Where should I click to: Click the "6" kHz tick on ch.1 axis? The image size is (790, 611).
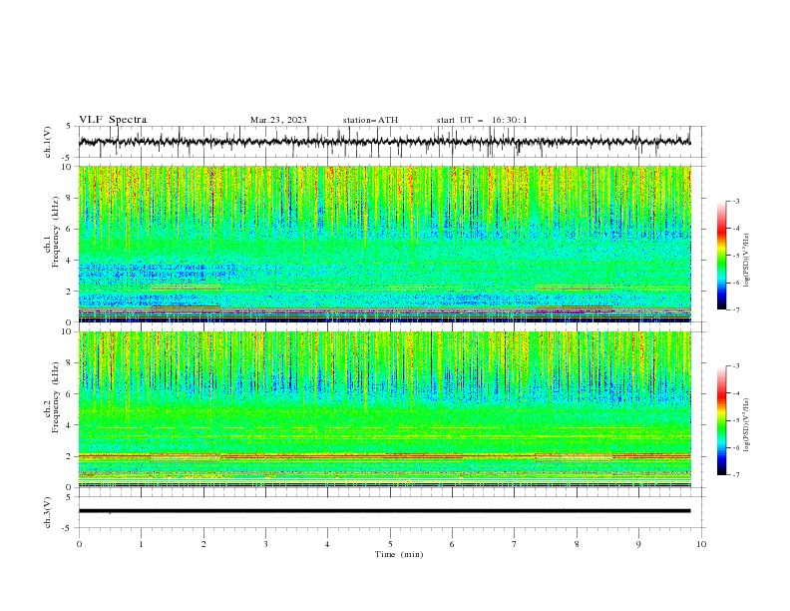(x=69, y=229)
